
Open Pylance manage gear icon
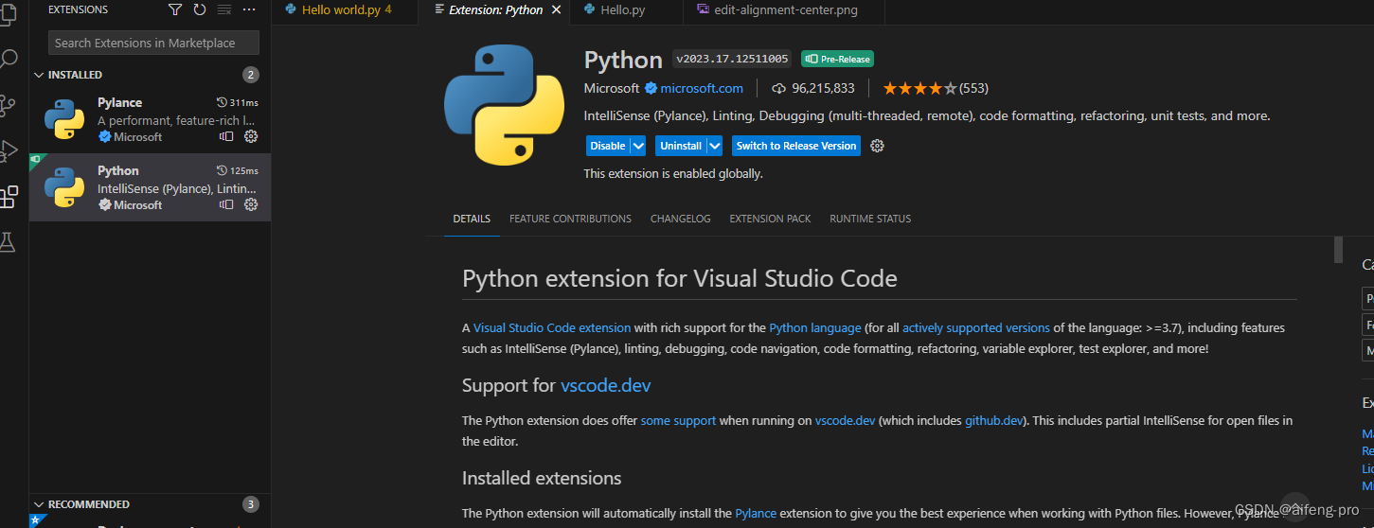click(x=251, y=136)
